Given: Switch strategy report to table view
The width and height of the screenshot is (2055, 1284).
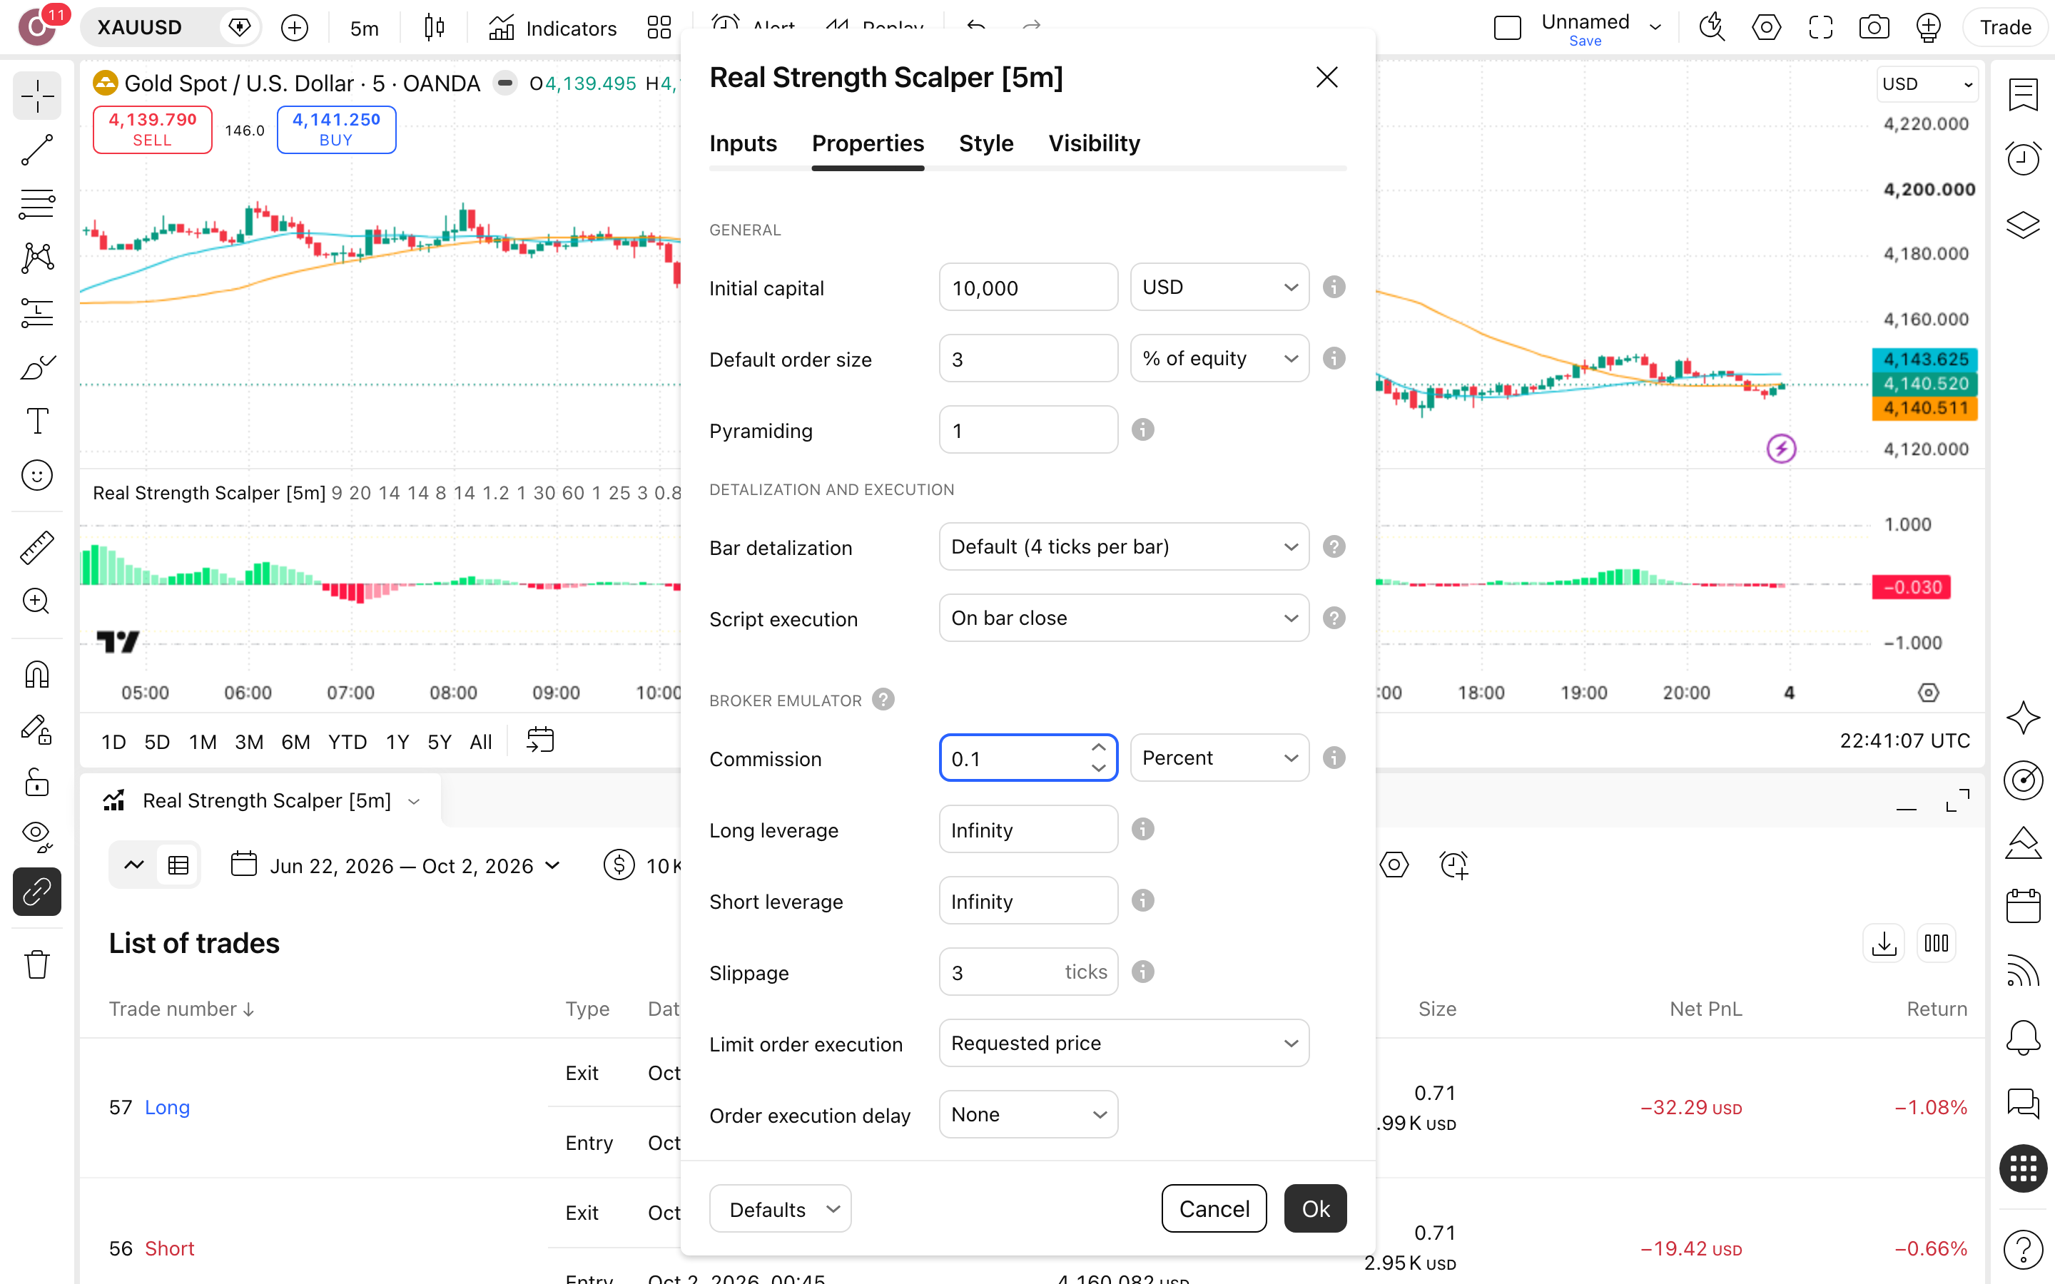Looking at the screenshot, I should coord(178,865).
